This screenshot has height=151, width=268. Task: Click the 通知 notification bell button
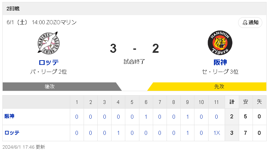pyautogui.click(x=250, y=23)
